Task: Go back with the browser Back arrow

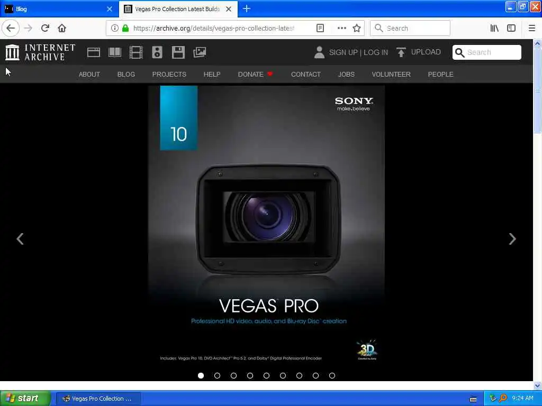Action: (11, 28)
